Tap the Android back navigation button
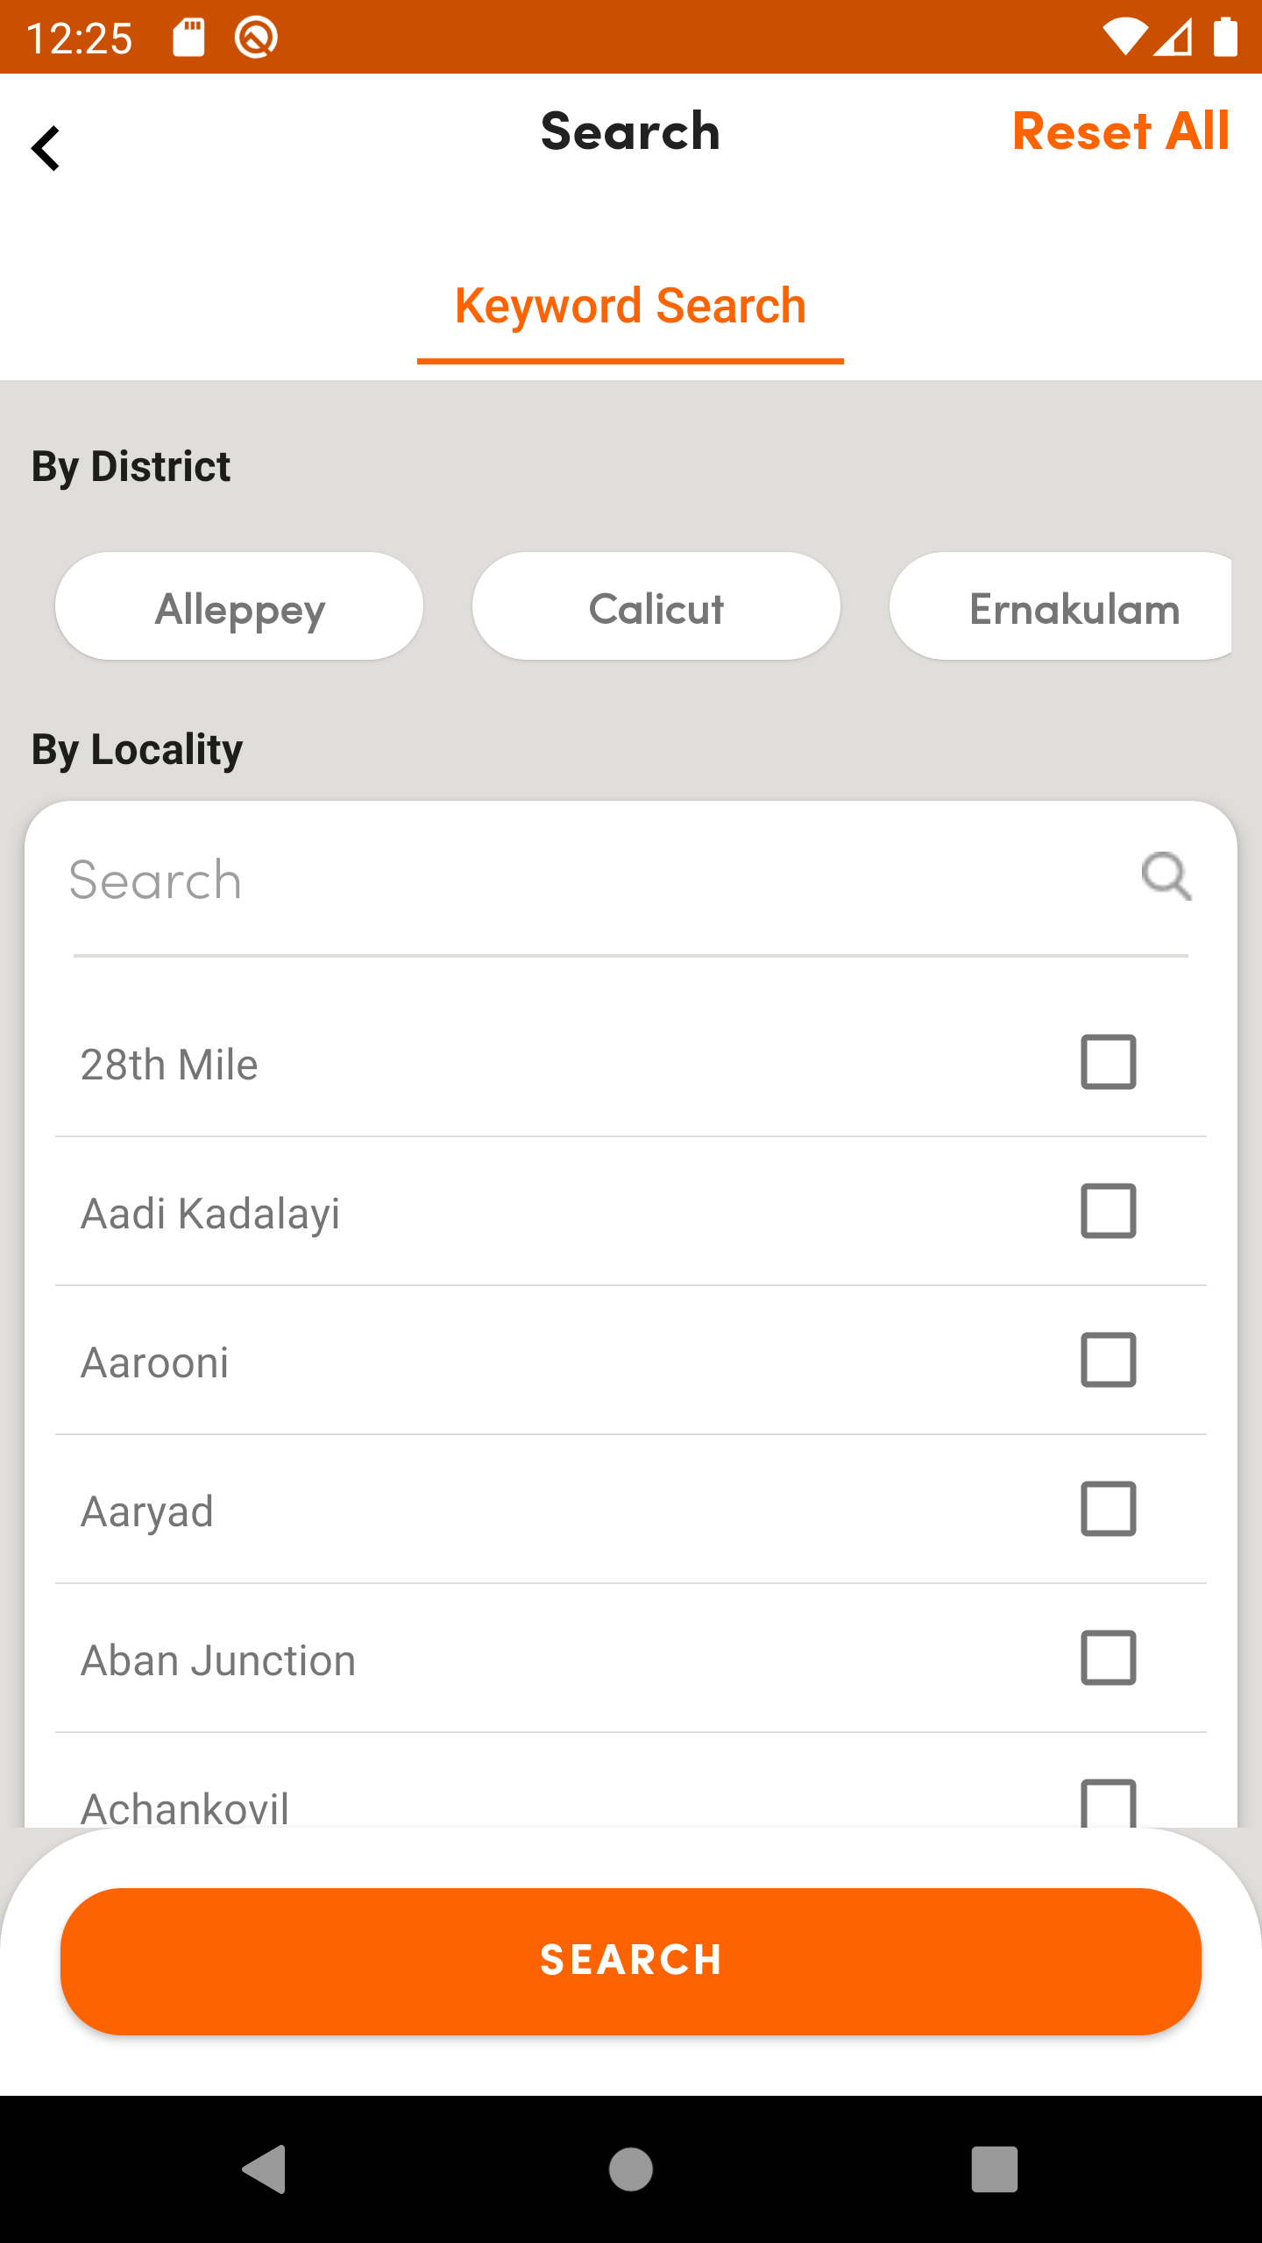The width and height of the screenshot is (1262, 2243). click(x=265, y=2169)
